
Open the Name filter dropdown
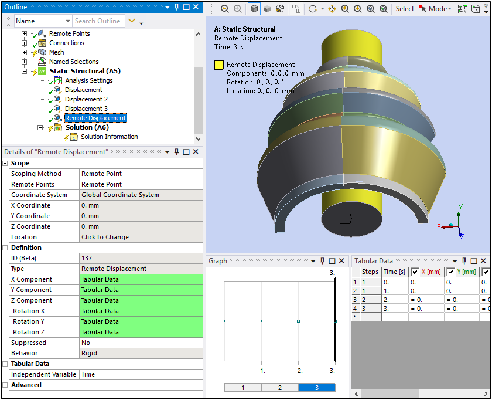tap(68, 21)
